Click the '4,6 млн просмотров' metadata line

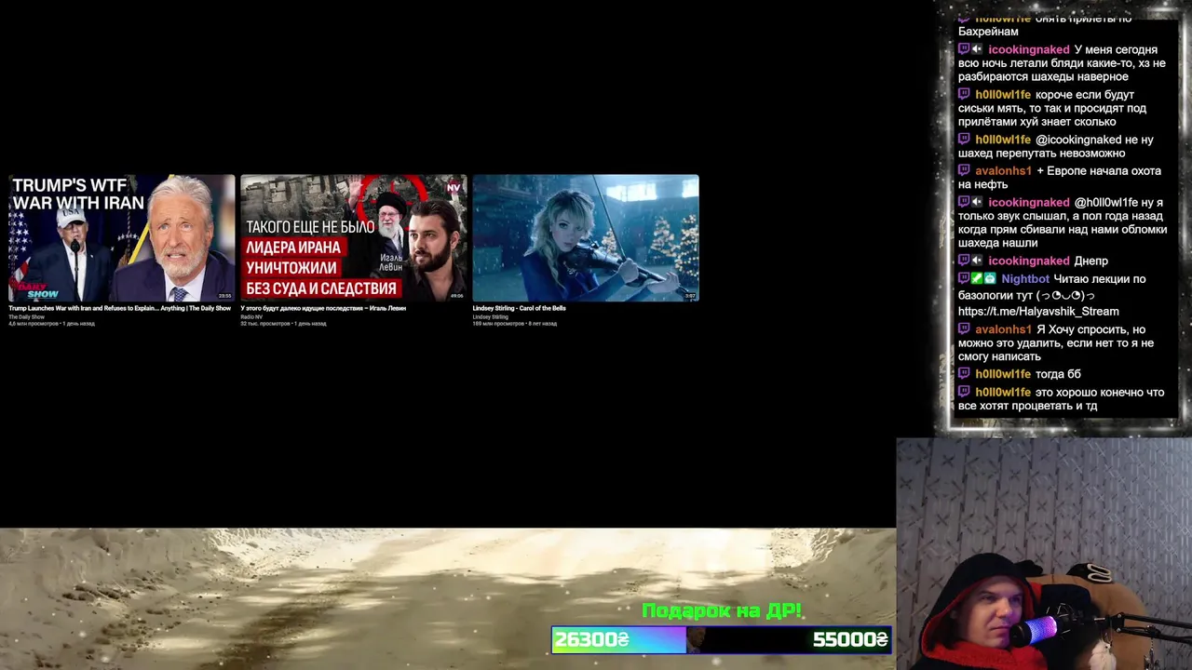click(x=51, y=324)
